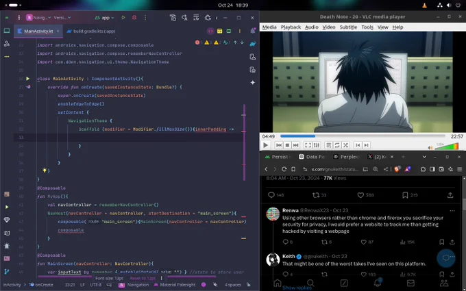Open the browser main hamburger menu
The height and width of the screenshot is (291, 466).
tap(459, 169)
